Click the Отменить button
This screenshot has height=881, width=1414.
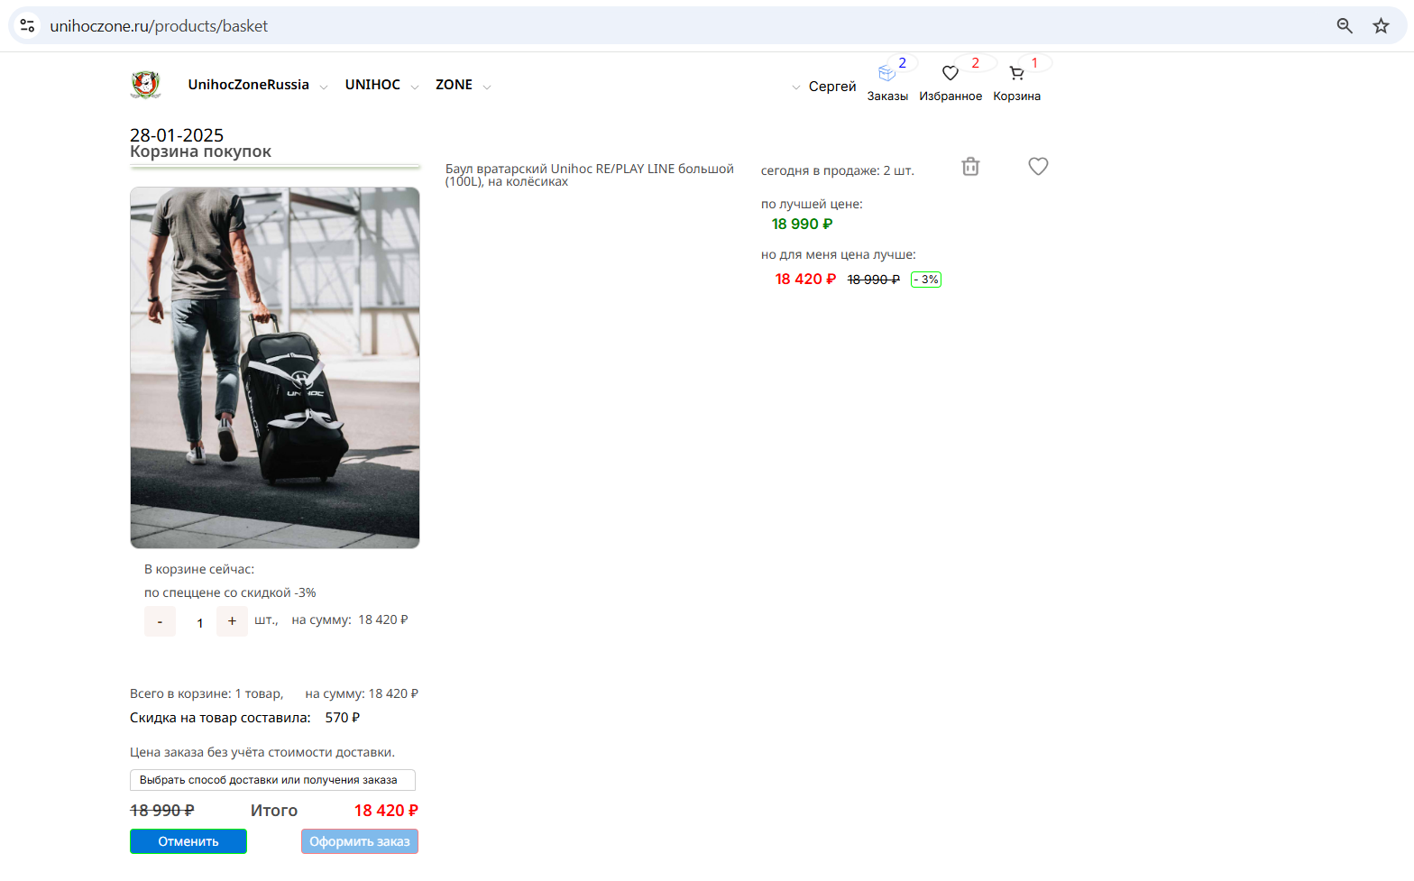point(188,841)
